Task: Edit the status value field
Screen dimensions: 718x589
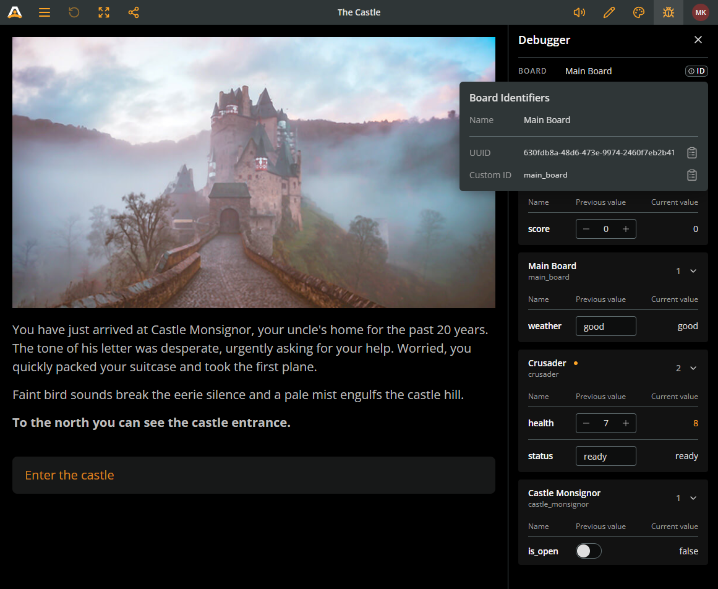Action: (606, 456)
